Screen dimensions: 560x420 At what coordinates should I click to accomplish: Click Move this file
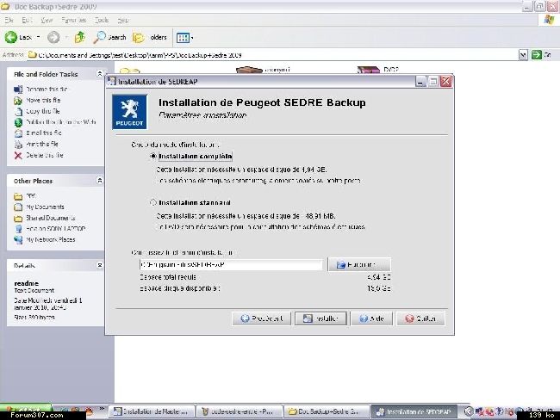click(43, 101)
